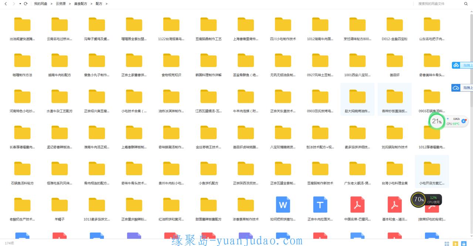Select the 豆腐脑制作新技术 folder
The width and height of the screenshot is (473, 246).
point(320,173)
